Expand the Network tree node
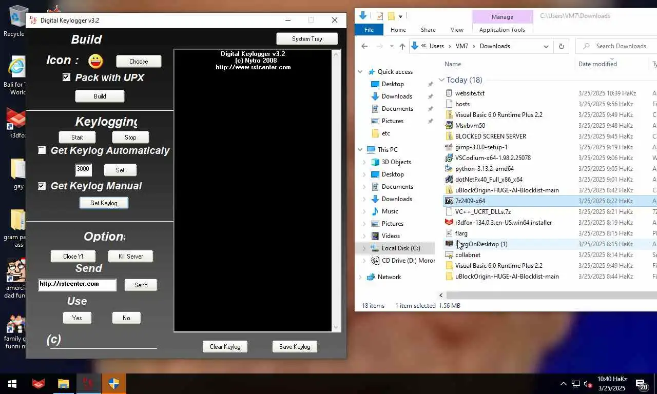 tap(360, 277)
